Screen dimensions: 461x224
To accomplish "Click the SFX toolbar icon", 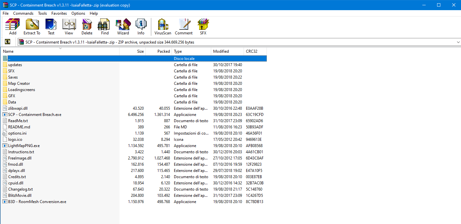I will pos(203,27).
